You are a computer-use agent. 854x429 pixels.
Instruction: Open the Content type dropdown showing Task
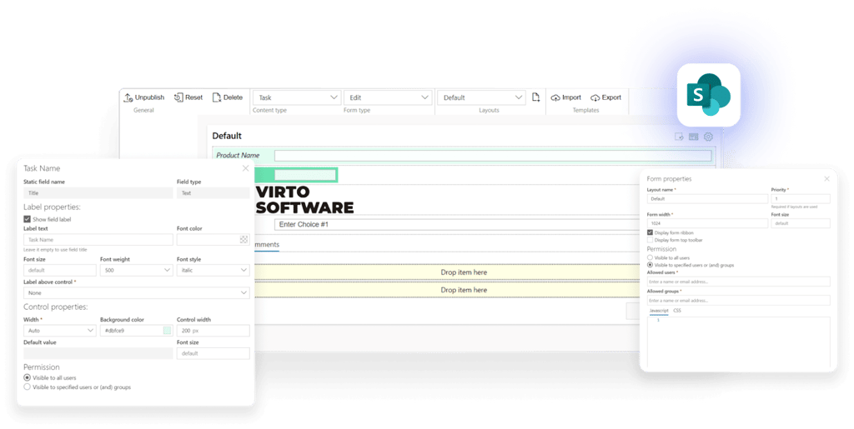[x=297, y=97]
